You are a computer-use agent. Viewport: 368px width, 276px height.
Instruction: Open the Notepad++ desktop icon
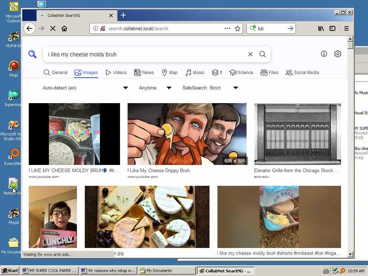click(x=13, y=187)
